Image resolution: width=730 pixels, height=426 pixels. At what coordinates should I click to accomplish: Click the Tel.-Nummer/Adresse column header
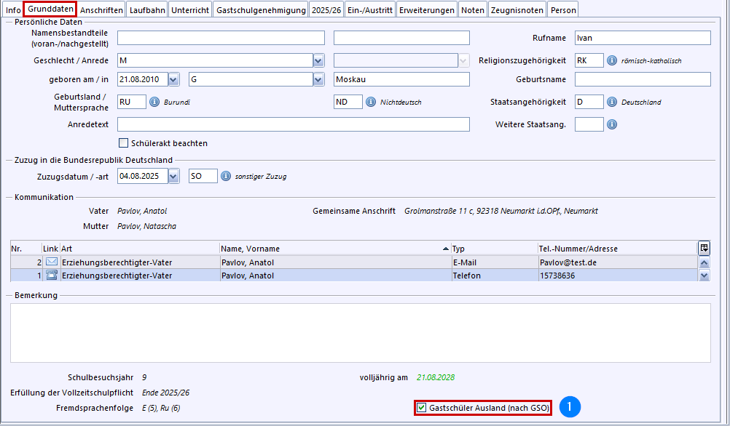(x=616, y=249)
